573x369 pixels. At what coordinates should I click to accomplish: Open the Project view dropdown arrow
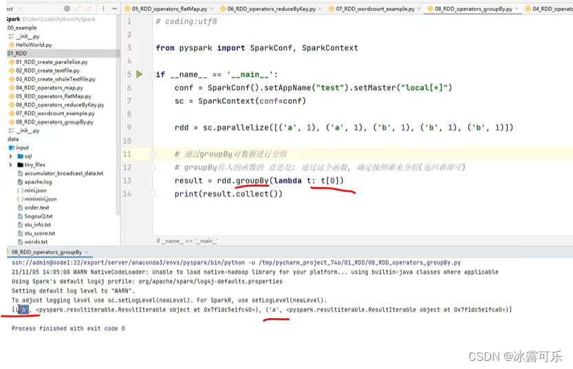point(20,9)
